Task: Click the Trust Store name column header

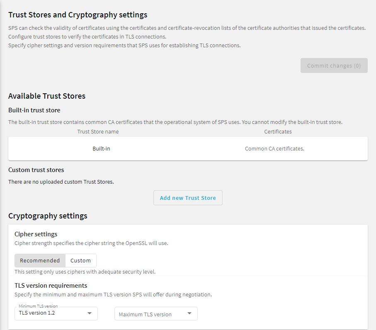Action: [98, 132]
